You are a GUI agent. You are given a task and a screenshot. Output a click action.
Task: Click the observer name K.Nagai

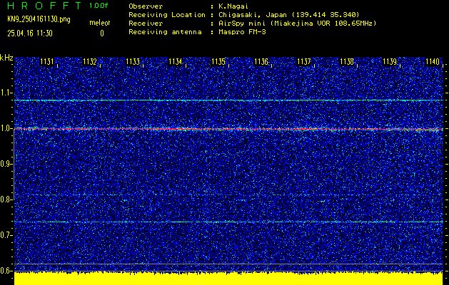coord(233,6)
